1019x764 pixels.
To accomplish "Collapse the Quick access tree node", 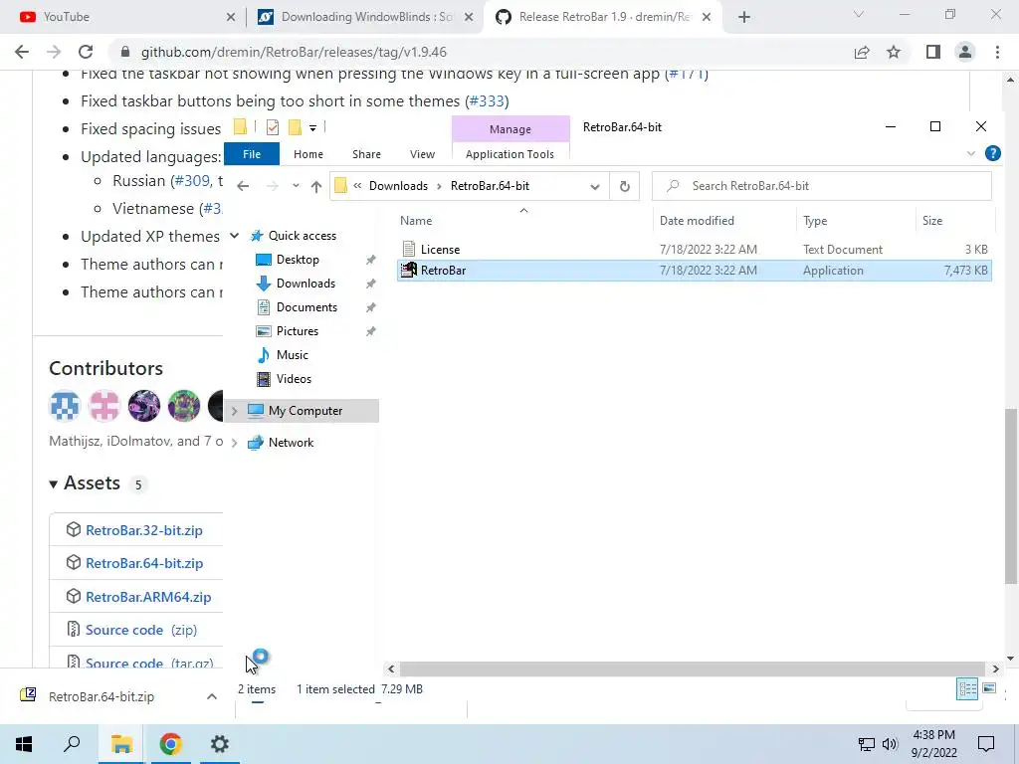I will click(x=234, y=235).
